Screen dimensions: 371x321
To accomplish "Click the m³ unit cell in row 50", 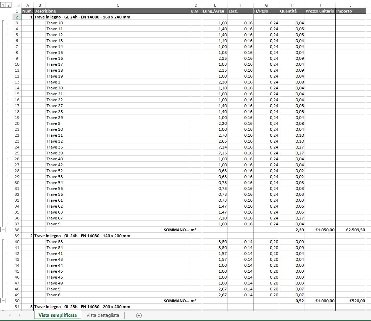I will coord(196,301).
